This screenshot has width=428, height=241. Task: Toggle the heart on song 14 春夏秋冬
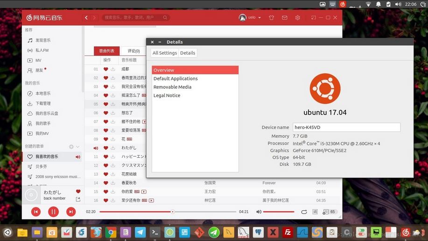click(x=105, y=183)
